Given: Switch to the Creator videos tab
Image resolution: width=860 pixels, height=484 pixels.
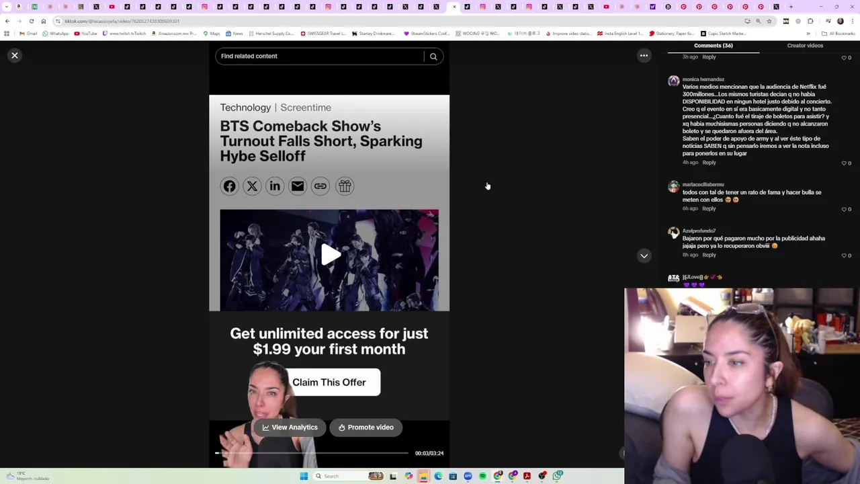Looking at the screenshot, I should (x=805, y=46).
